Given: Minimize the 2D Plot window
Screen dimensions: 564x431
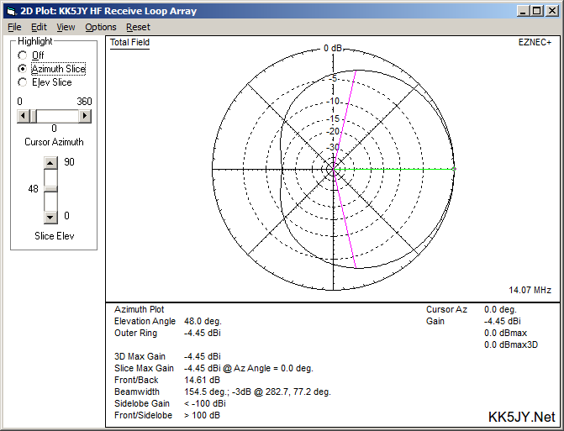Looking at the screenshot, I should pos(523,11).
